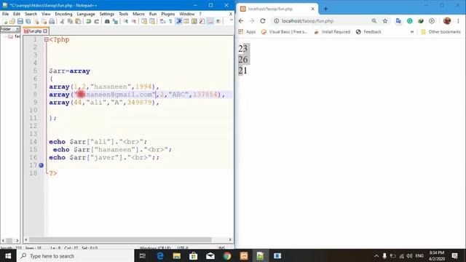Click the Redo arrow in Notepad++ toolbar

tap(96, 21)
